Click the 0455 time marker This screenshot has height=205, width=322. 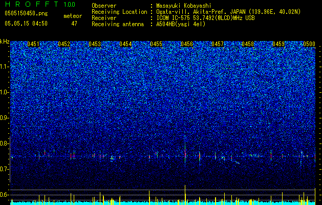click(x=156, y=44)
